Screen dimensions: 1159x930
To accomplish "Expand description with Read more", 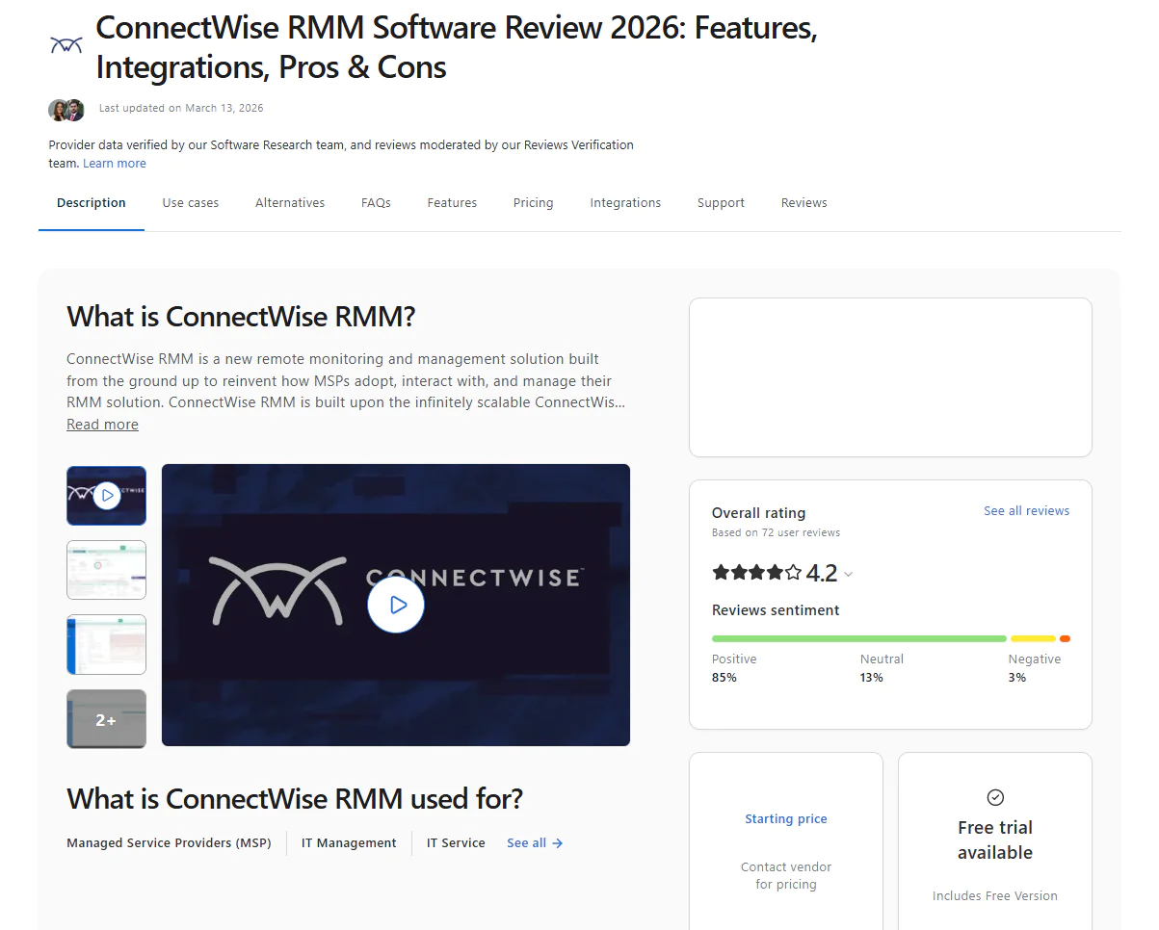I will point(102,425).
